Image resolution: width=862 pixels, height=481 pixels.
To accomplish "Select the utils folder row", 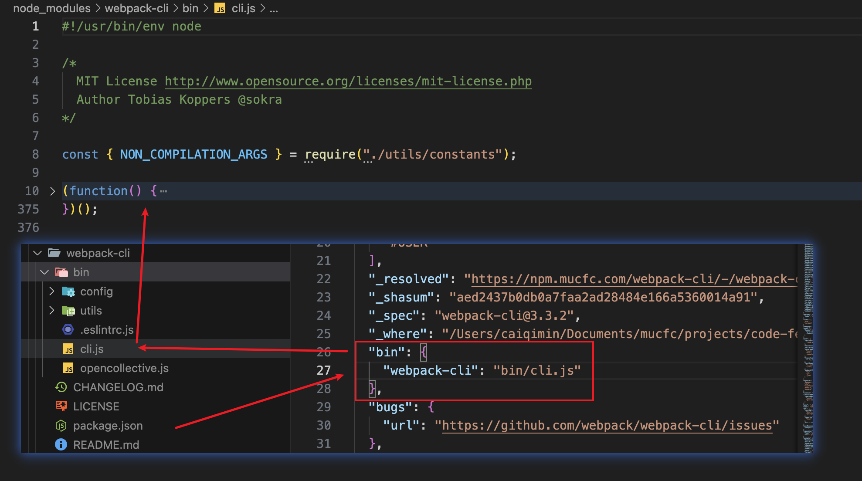I will [x=156, y=311].
